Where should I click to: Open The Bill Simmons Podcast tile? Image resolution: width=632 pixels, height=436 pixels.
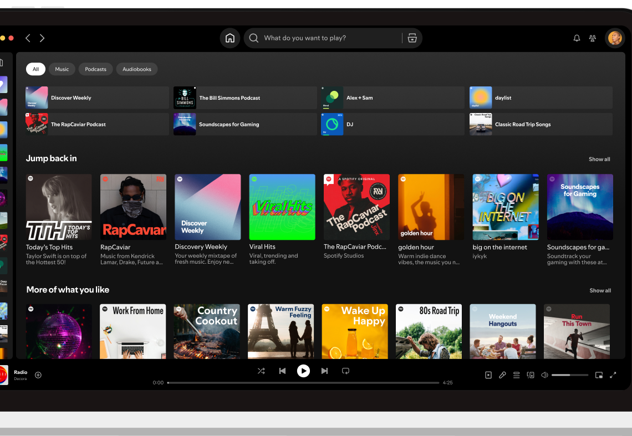(245, 98)
